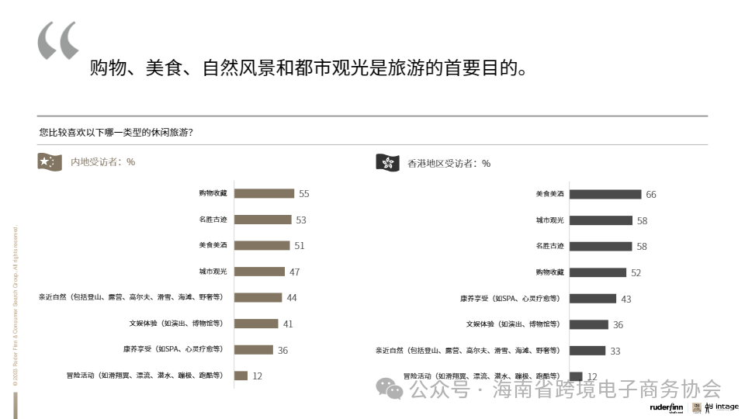
Task: Click the ruderfinn logo
Action: click(x=666, y=407)
